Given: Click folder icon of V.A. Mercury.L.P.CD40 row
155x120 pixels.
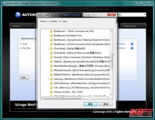Looking at the screenshot, I should pyautogui.click(x=51, y=88).
